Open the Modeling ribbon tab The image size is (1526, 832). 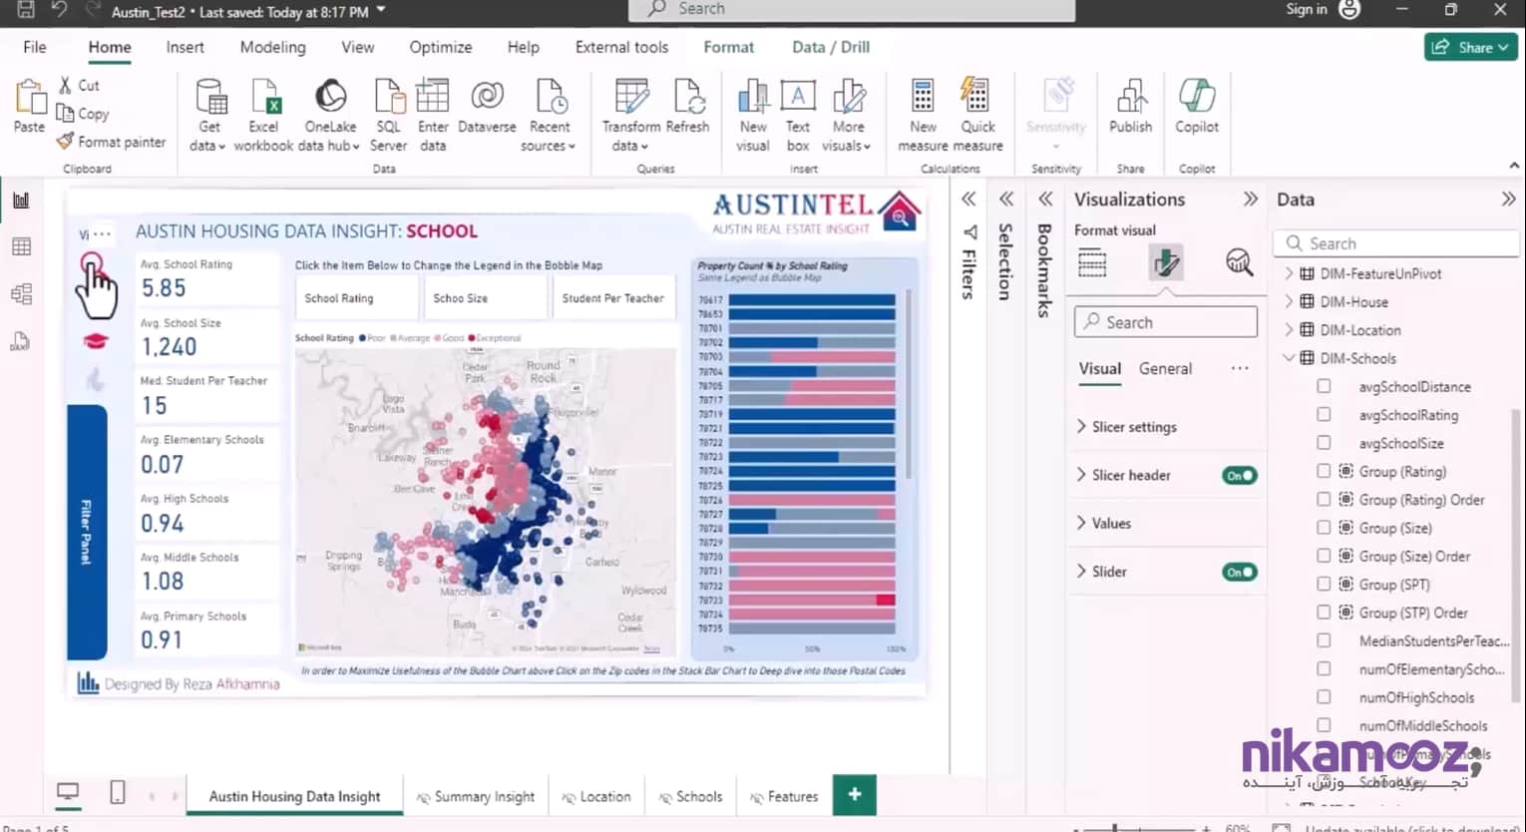coord(272,47)
